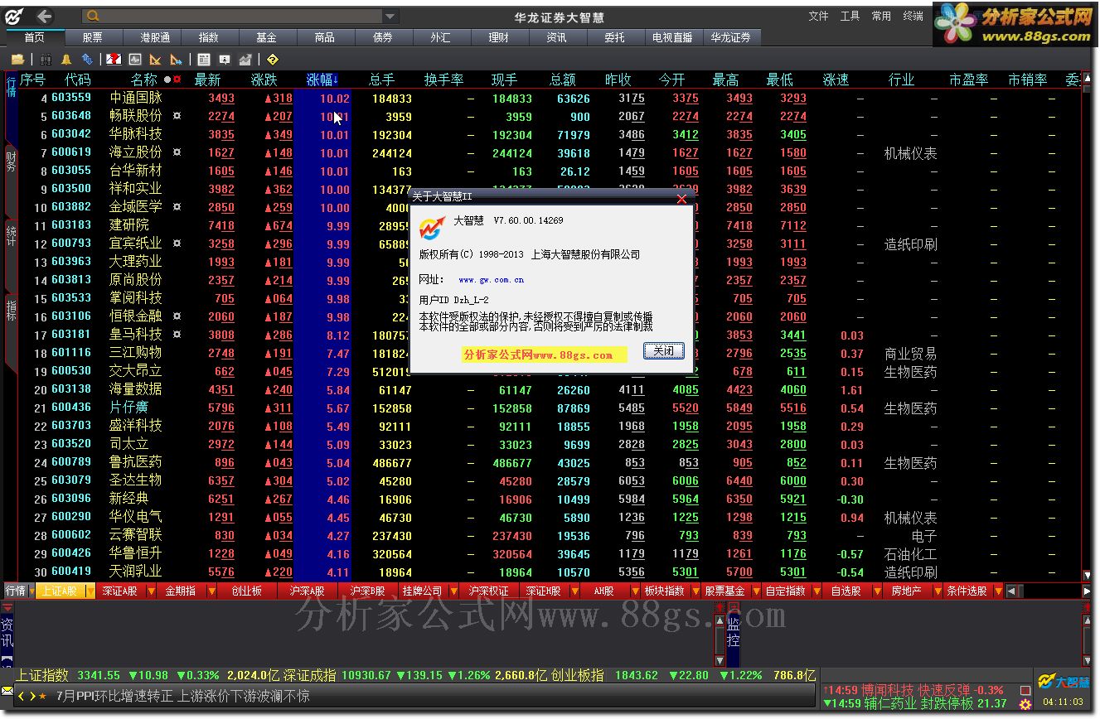This screenshot has height=719, width=1100.
Task: Click the blue up-down arrows toolbar icon
Action: 86,60
